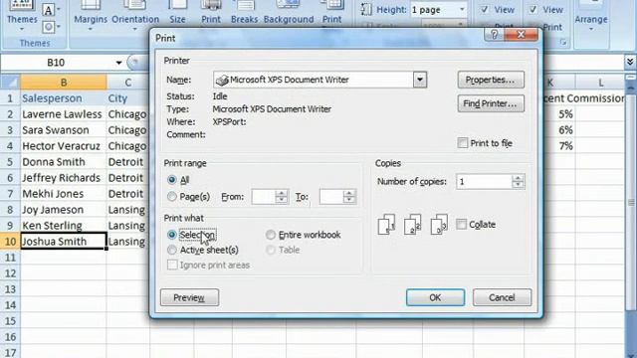Click the Print dialog help question mark
This screenshot has height=358, width=637.
click(494, 35)
